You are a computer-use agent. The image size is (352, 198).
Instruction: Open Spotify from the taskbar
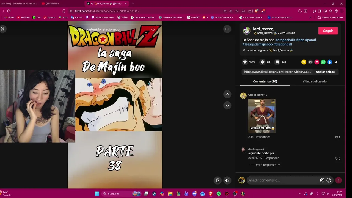[x=219, y=194]
